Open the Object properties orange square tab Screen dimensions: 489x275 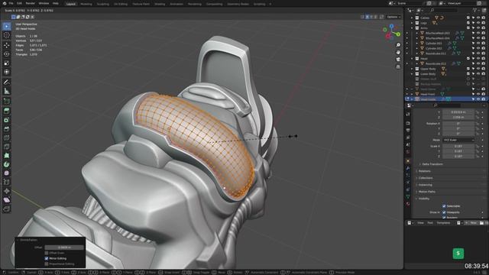408,161
